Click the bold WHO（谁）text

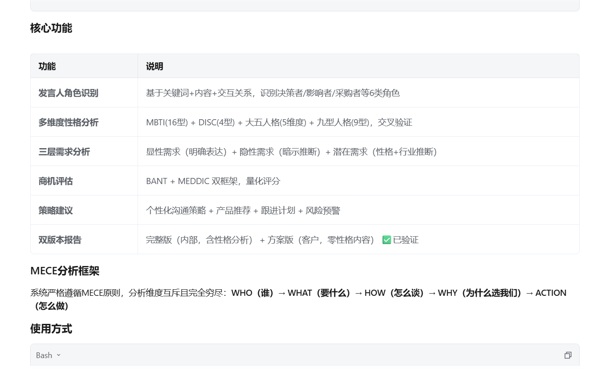coord(253,293)
